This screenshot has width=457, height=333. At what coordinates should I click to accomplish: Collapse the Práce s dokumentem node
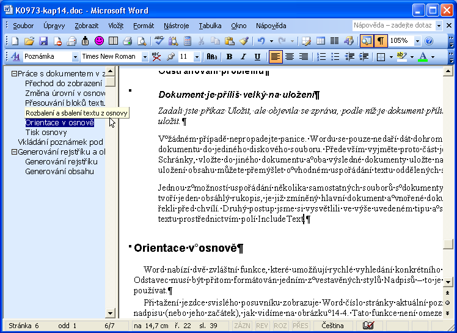tap(14, 74)
